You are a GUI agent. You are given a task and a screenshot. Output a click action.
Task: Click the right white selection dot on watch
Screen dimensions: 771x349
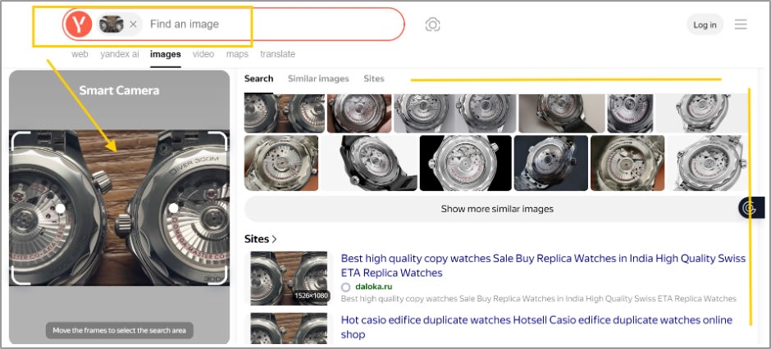tap(173, 208)
